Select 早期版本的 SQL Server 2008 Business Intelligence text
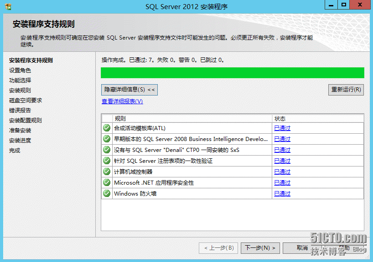Viewport: 373px width, 262px height. tap(191, 139)
